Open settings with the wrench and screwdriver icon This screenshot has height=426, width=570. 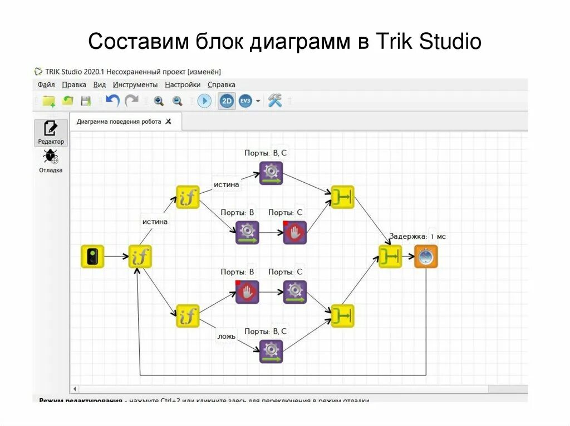(275, 101)
